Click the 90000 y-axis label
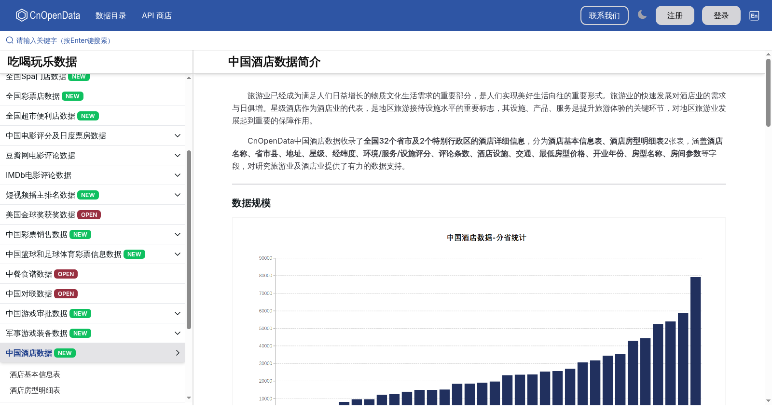Viewport: 772px width, 413px height. [265, 258]
